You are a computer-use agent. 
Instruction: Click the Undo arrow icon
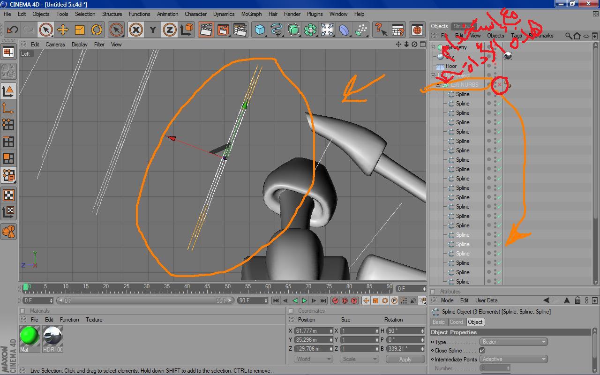tap(12, 30)
